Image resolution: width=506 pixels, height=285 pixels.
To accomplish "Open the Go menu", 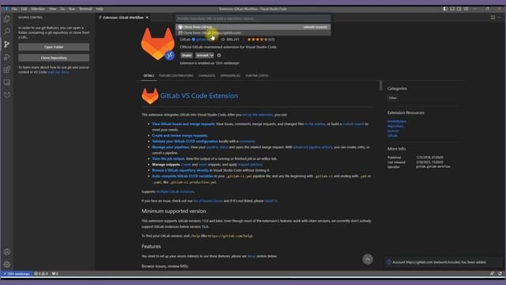I will (62, 9).
